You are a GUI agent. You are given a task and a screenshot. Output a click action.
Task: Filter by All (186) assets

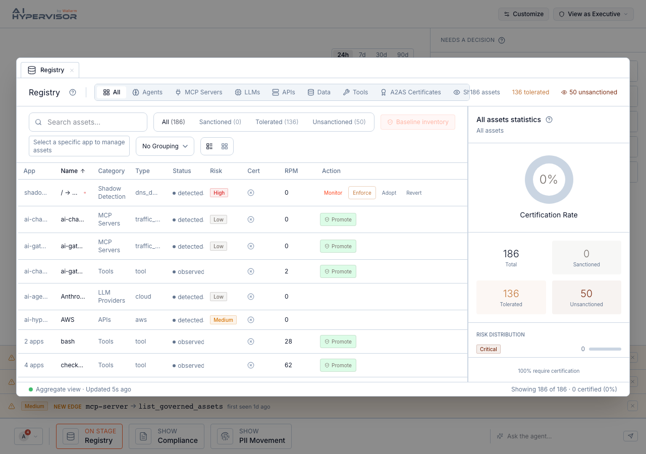pos(173,122)
